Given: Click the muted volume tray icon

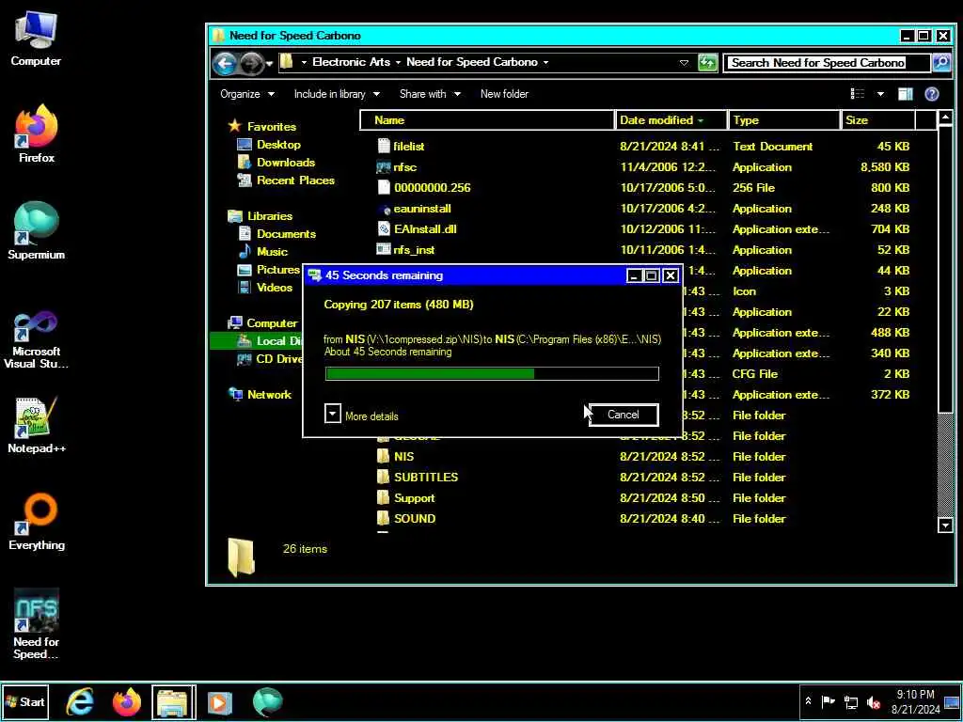Looking at the screenshot, I should pos(874,702).
